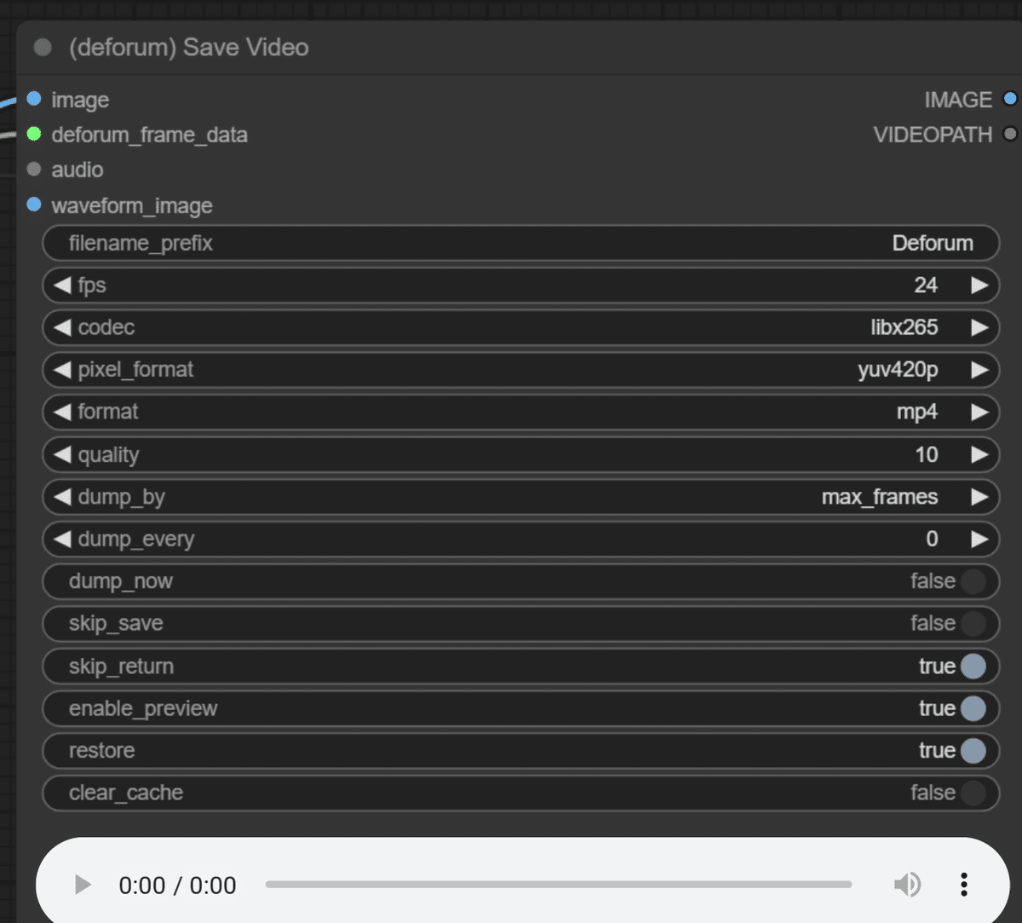Increase fps using the right arrow
Screen dimensions: 1022x923
pyautogui.click(x=978, y=285)
